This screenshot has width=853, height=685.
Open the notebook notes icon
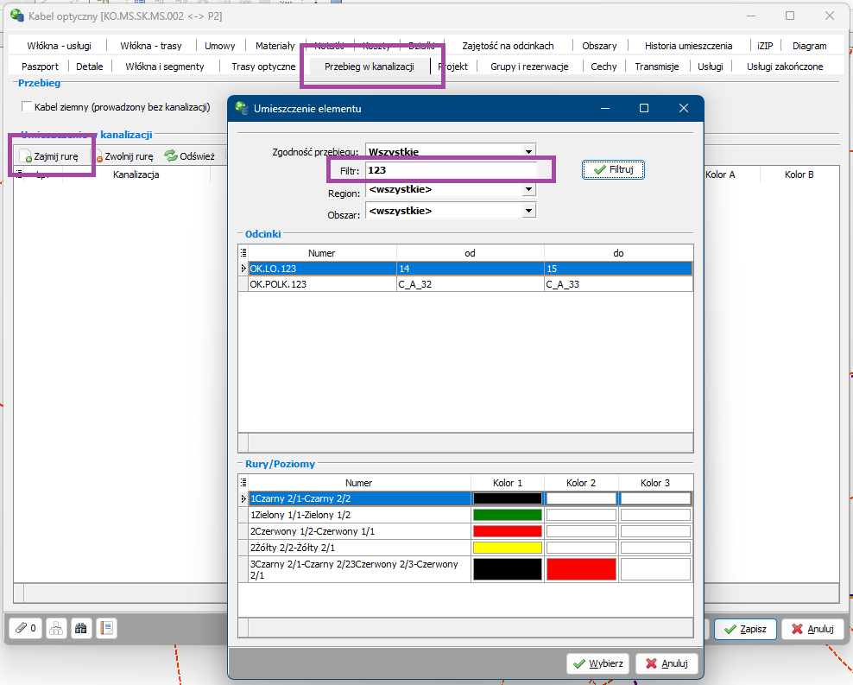107,629
